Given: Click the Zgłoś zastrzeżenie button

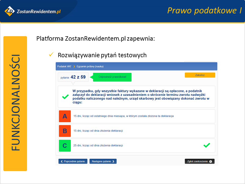Looking at the screenshot, I should tap(200, 162).
